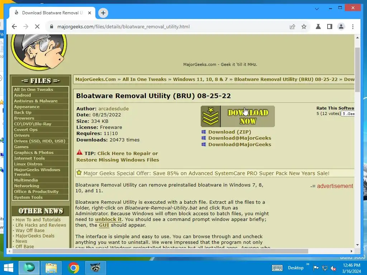Click author name arcadesdude
The height and width of the screenshot is (275, 367).
(114, 109)
